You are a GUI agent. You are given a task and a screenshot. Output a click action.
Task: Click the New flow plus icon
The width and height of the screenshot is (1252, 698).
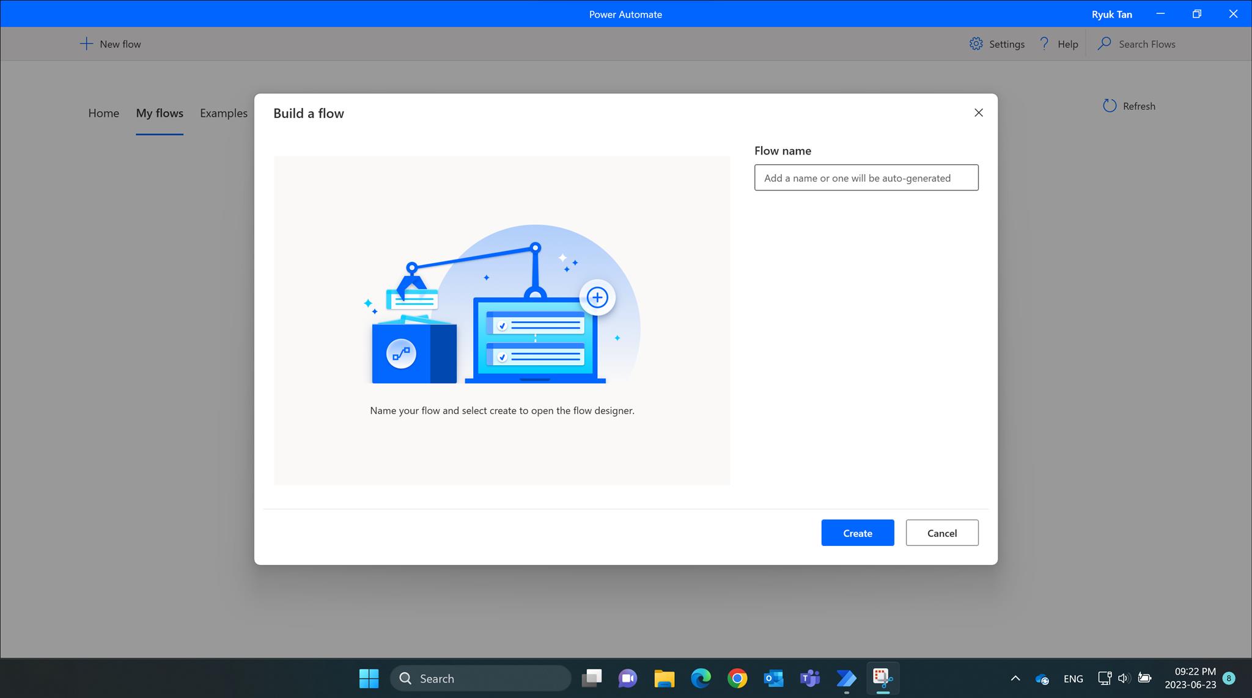tap(86, 44)
